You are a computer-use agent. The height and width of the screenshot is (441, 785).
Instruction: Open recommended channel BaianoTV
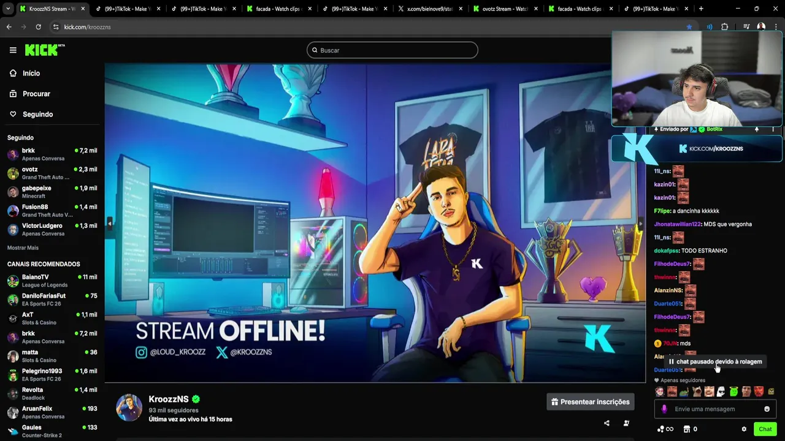(52, 281)
